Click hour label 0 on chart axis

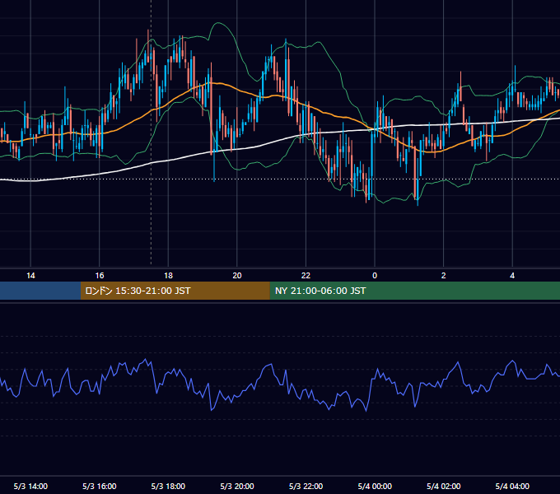[x=375, y=276]
